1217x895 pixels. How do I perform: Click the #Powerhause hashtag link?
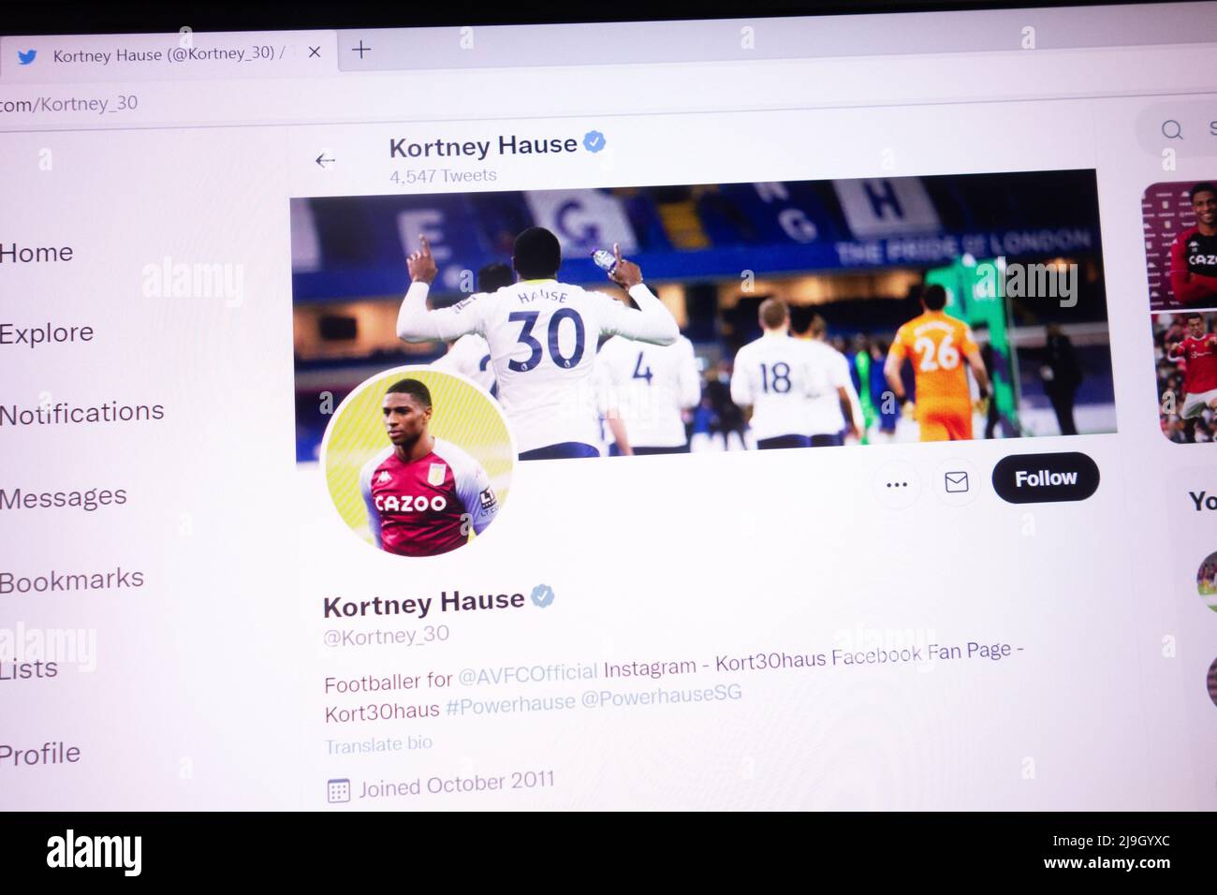coord(510,705)
